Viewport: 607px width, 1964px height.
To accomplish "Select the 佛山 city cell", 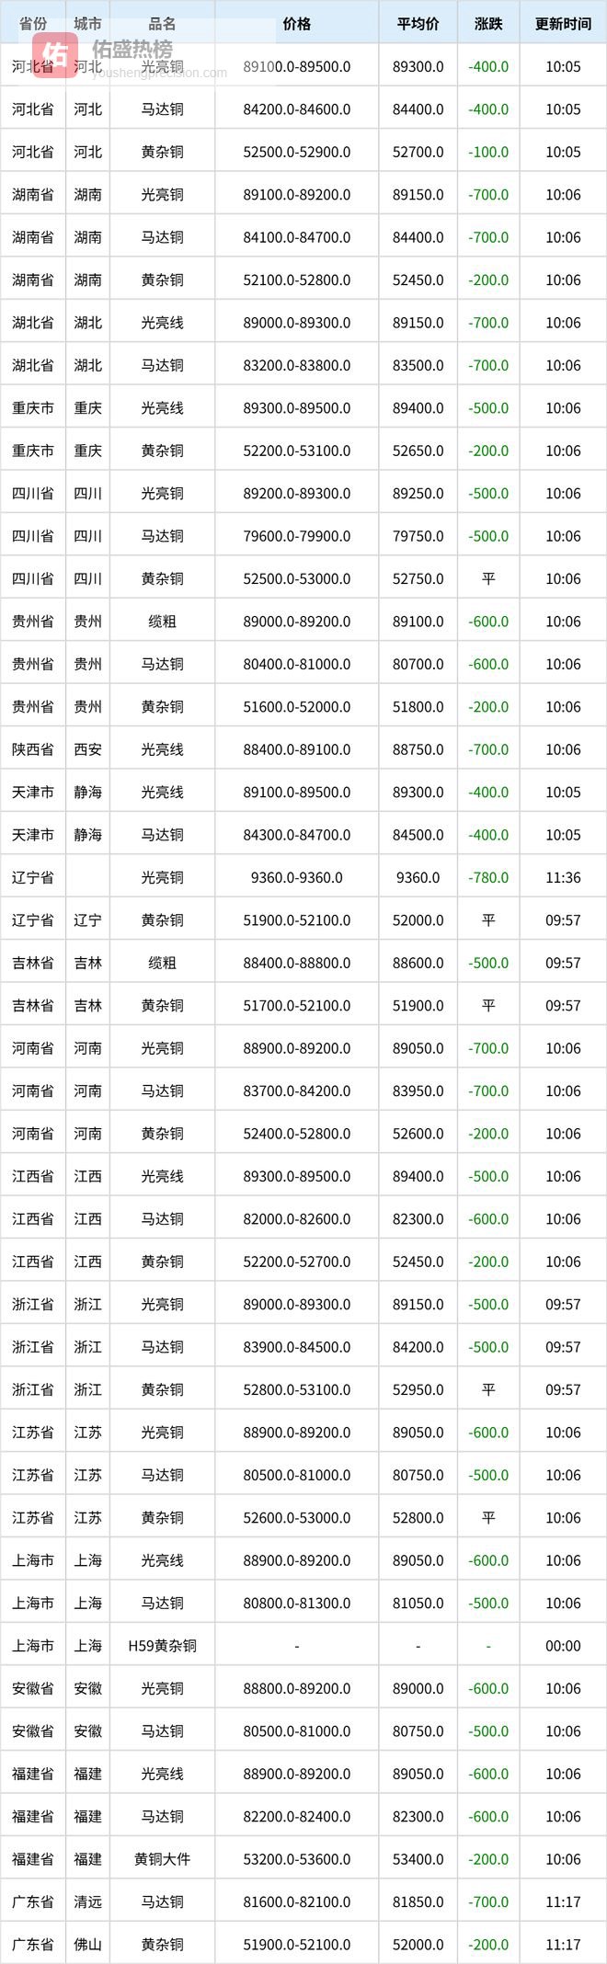I will tap(87, 1945).
